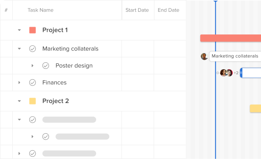
Task: Click the Marketing collaterals label in timeline
Action: pyautogui.click(x=235, y=56)
